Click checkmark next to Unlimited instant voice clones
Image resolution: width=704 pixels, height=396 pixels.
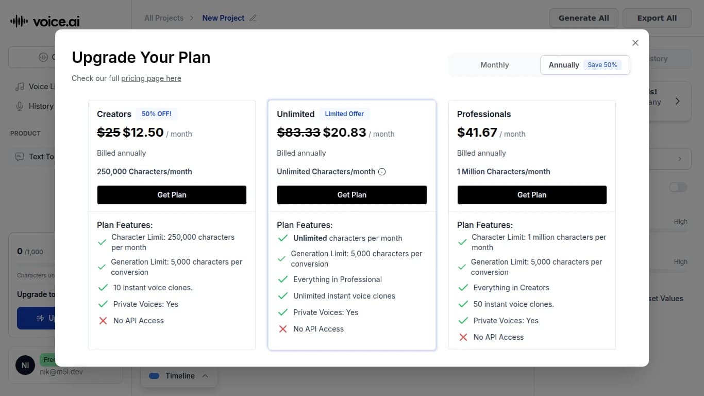pos(282,296)
